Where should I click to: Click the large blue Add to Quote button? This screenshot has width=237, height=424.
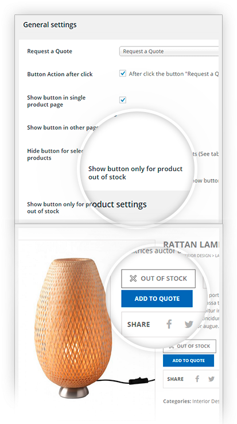coord(157,299)
